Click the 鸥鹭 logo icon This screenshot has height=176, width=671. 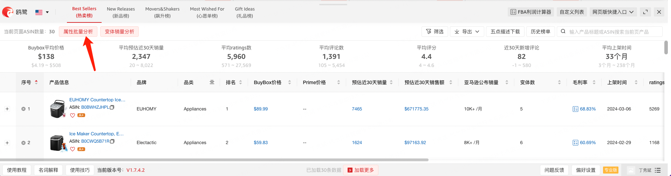click(8, 12)
